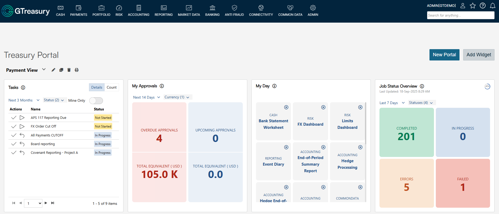Open the CASH menu
This screenshot has width=499, height=214.
click(60, 11)
